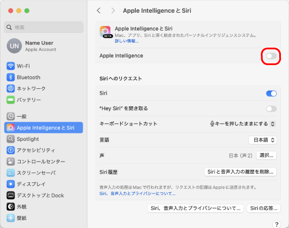
Task: Open the キーボードショートカット dropdown
Action: (x=243, y=124)
